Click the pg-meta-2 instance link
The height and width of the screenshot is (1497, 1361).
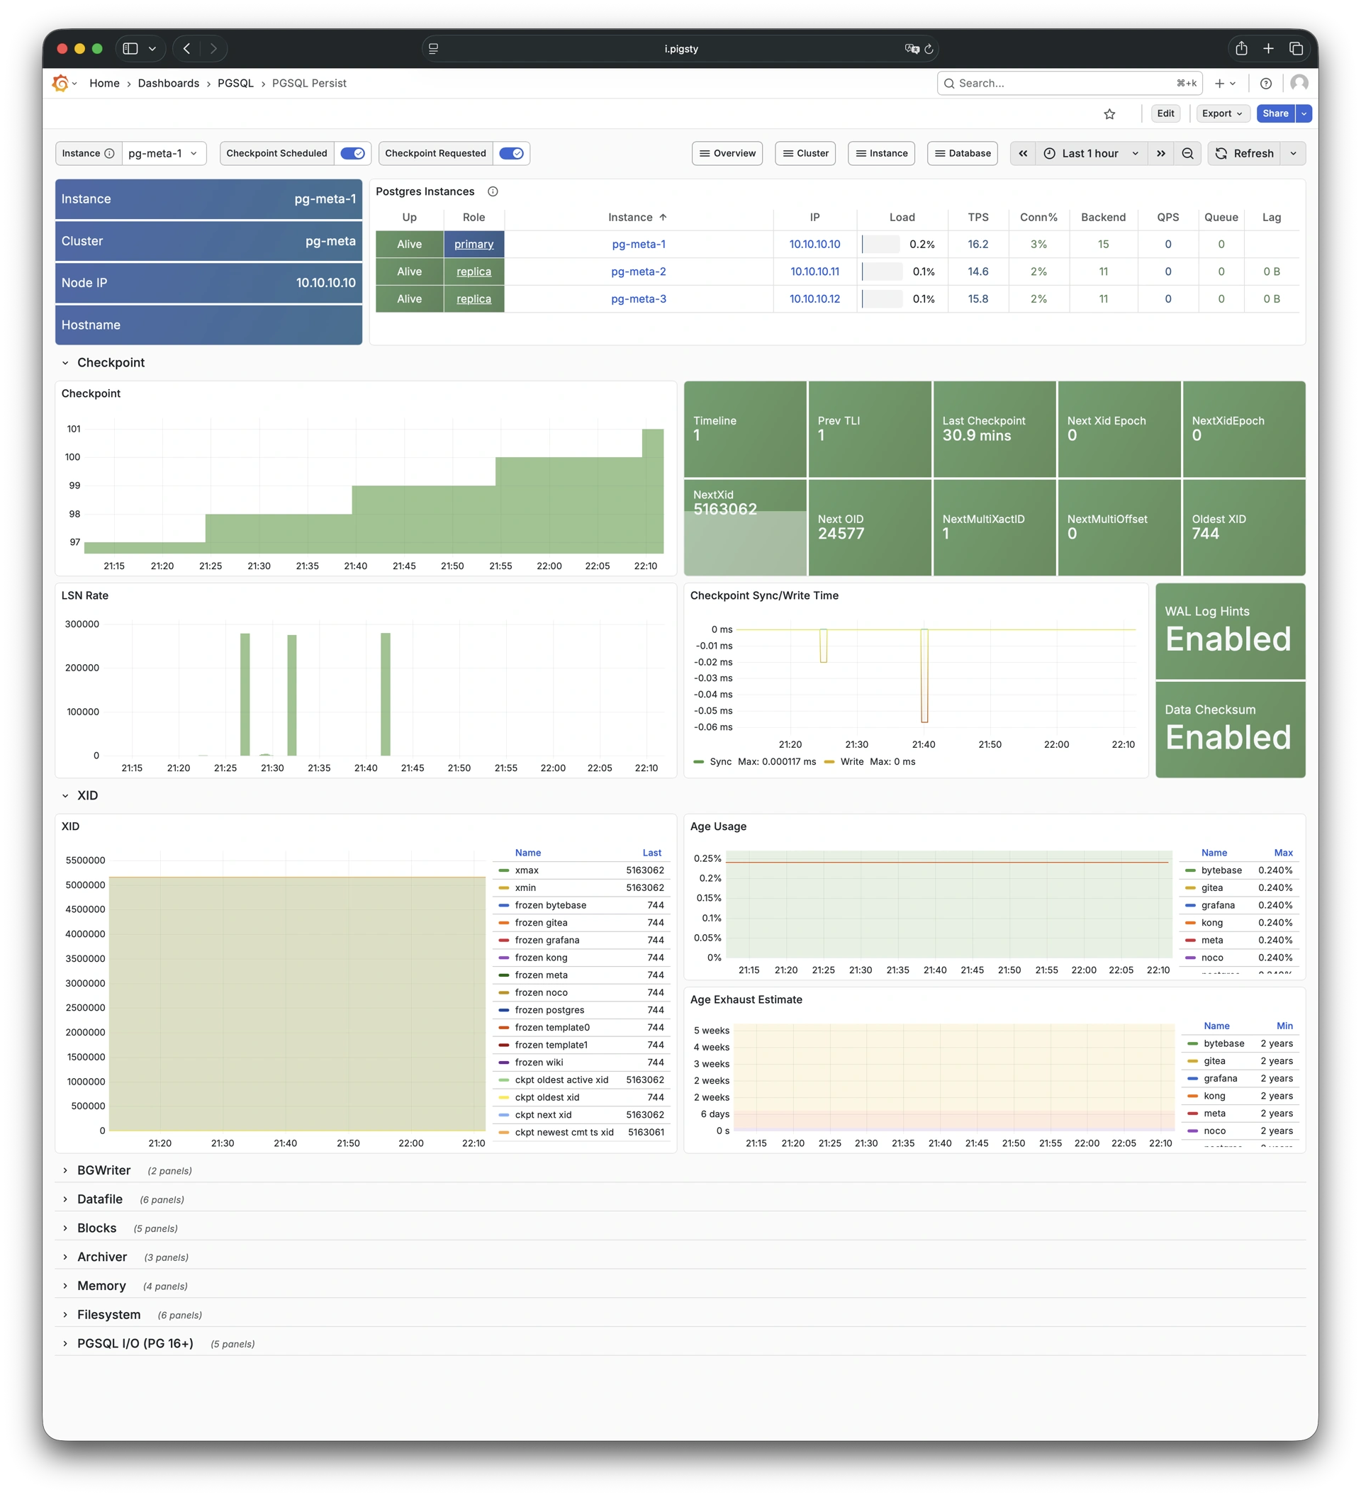coord(638,271)
